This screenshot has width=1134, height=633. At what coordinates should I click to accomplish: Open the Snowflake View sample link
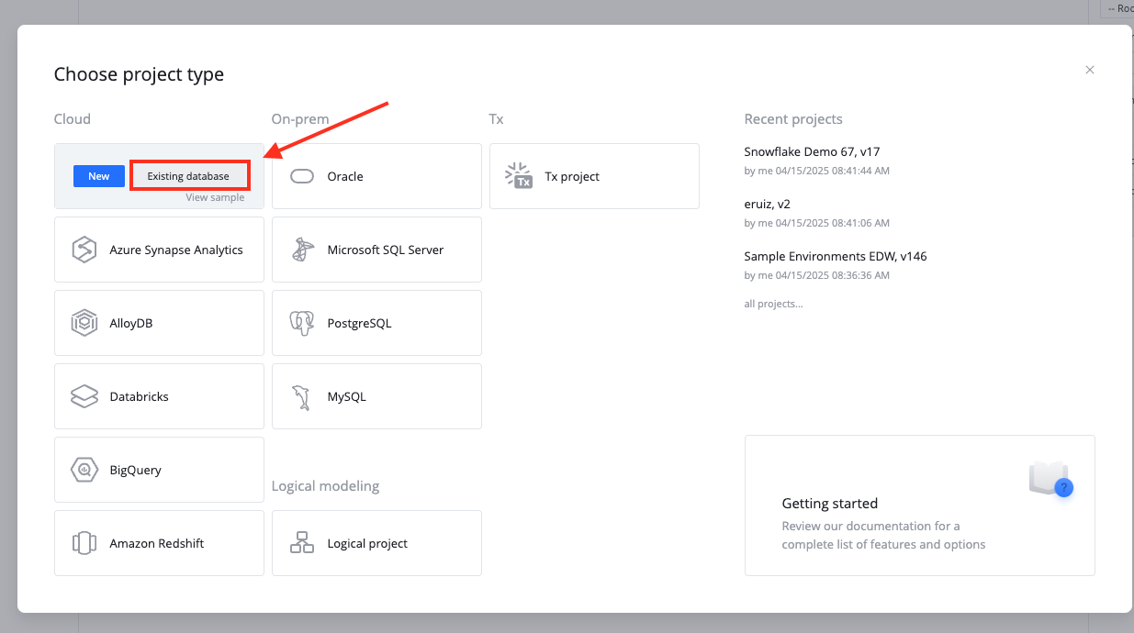(x=214, y=196)
